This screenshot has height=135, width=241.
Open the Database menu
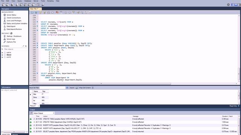(x=27, y=1)
